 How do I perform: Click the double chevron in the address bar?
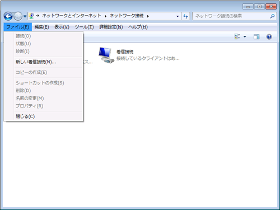pos(38,16)
